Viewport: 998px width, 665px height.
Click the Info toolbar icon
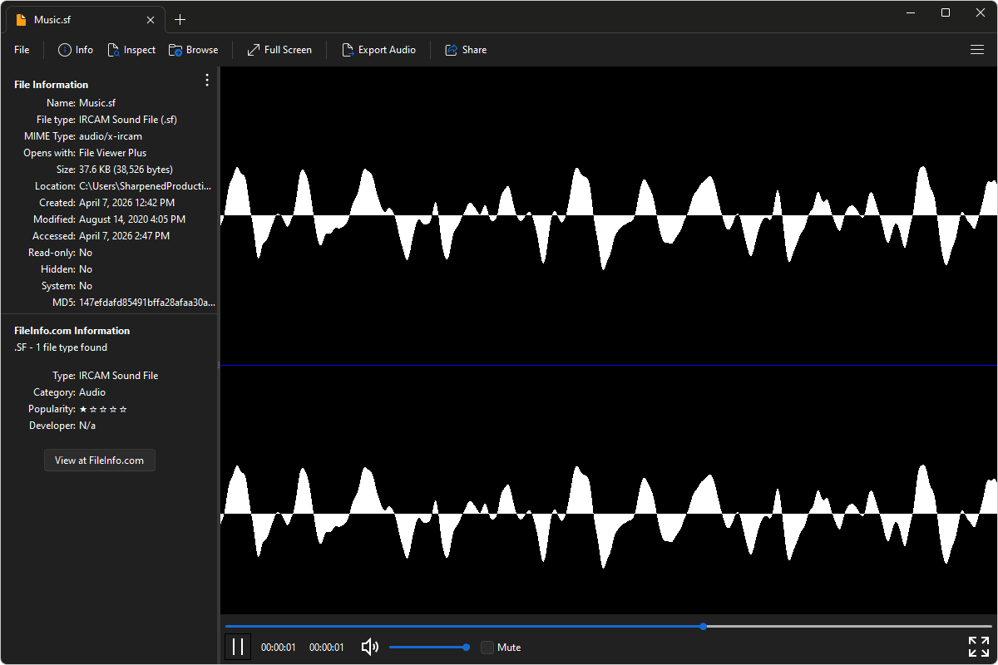[65, 50]
